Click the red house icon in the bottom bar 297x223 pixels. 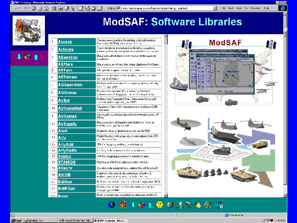[123, 205]
